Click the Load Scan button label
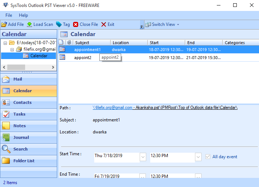Image resolution: width=259 pixels, height=187 pixels. tap(43, 24)
